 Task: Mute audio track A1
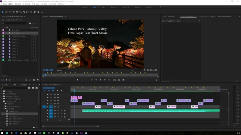point(58,110)
